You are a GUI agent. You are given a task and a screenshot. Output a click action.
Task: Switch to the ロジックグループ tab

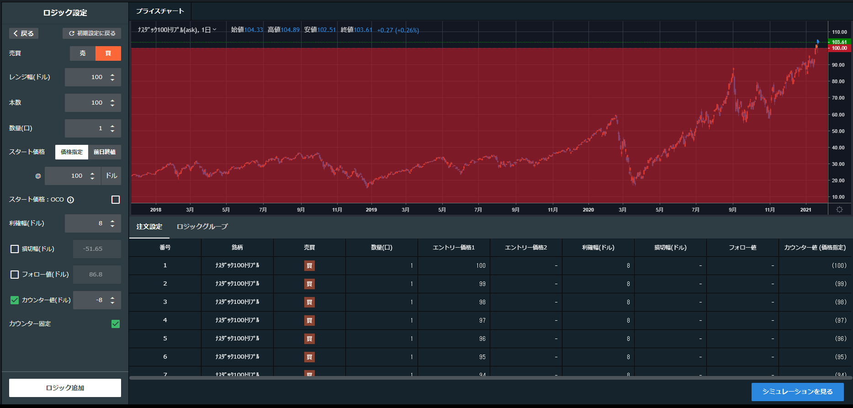[x=202, y=227]
